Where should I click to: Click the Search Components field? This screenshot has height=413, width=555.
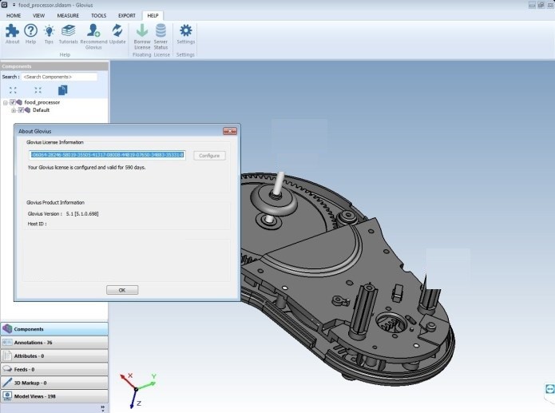click(59, 77)
